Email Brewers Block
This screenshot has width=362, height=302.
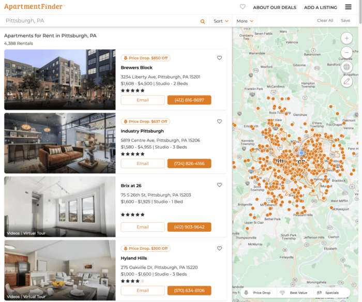coord(143,100)
